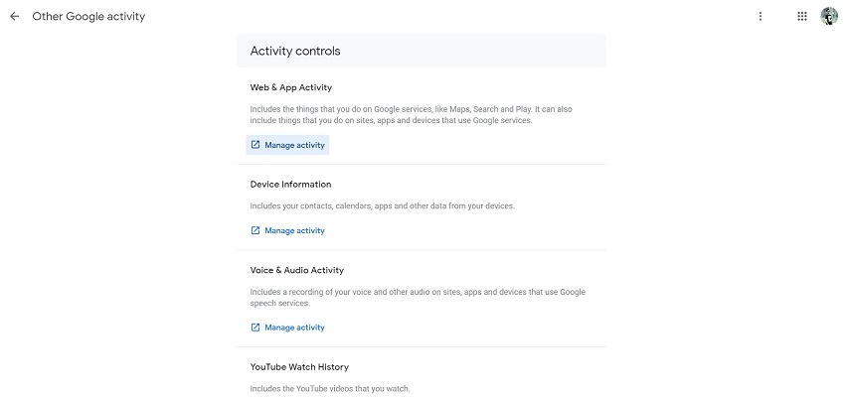This screenshot has width=845, height=400.
Task: Click the Voice & Audio Activity heading
Action: pos(297,270)
